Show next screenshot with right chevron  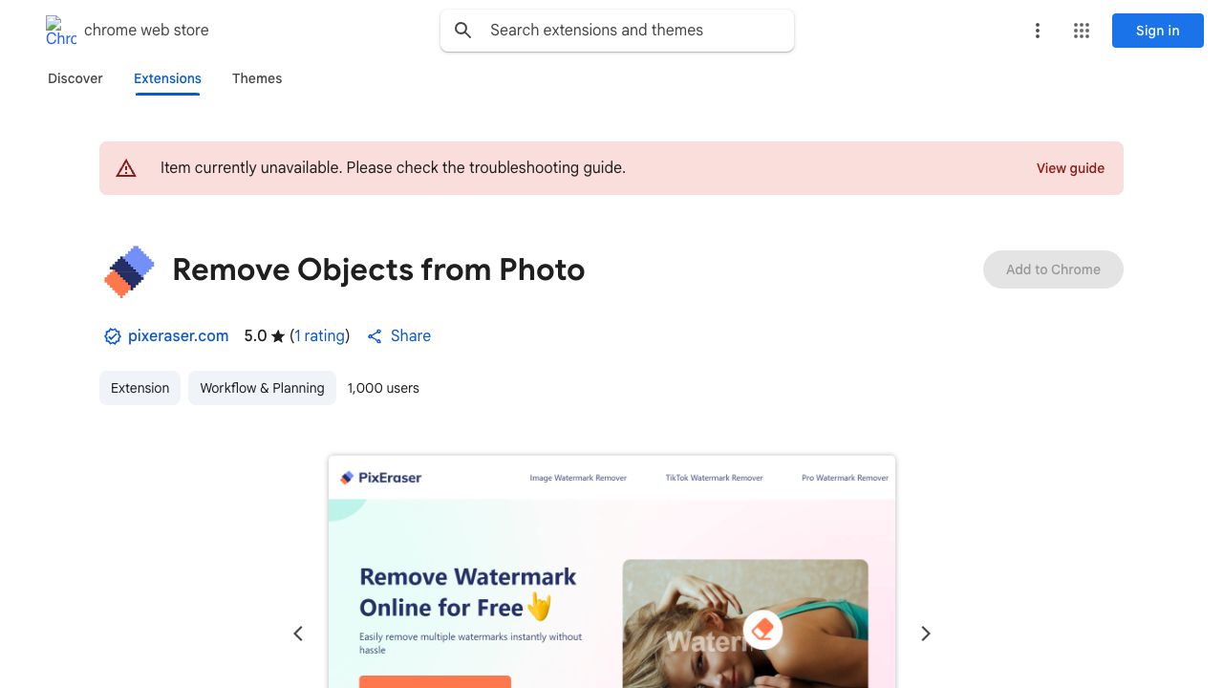tap(925, 634)
